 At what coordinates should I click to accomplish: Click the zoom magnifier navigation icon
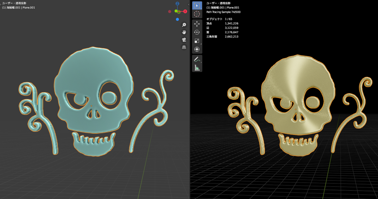click(x=184, y=25)
